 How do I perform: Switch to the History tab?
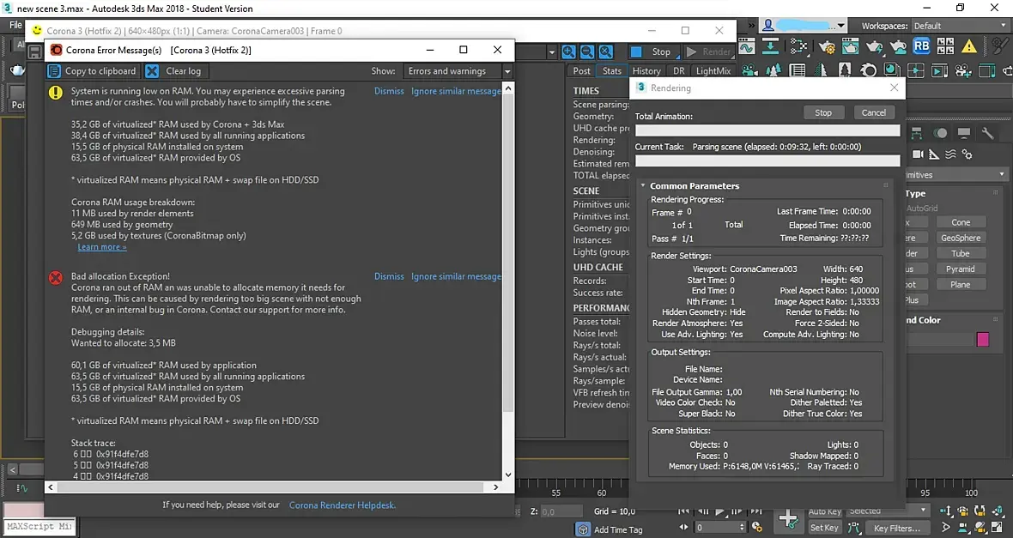pyautogui.click(x=646, y=71)
